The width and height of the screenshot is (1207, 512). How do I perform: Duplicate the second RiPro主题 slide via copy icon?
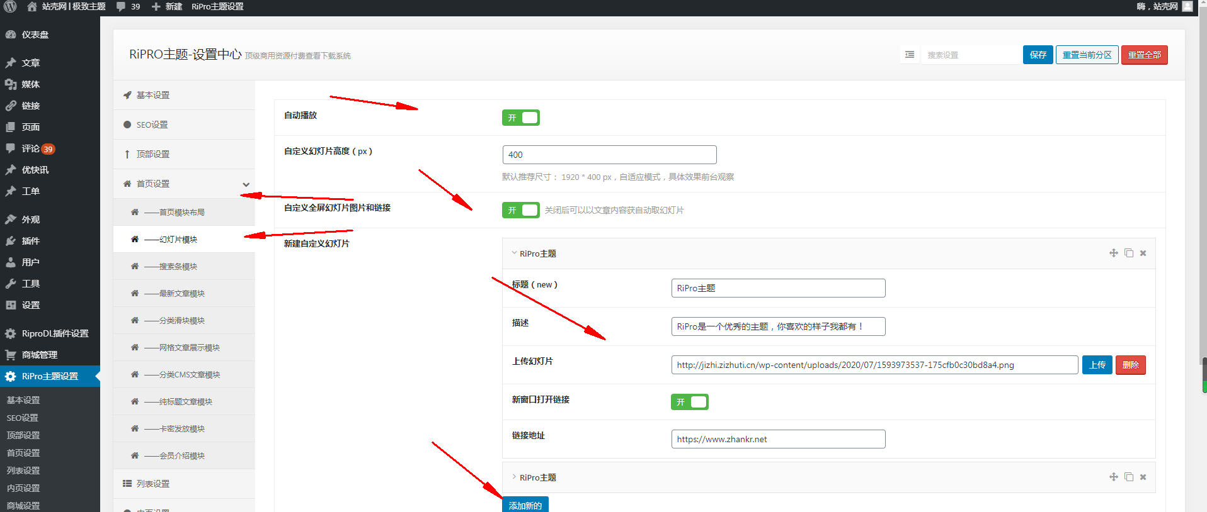(x=1129, y=477)
